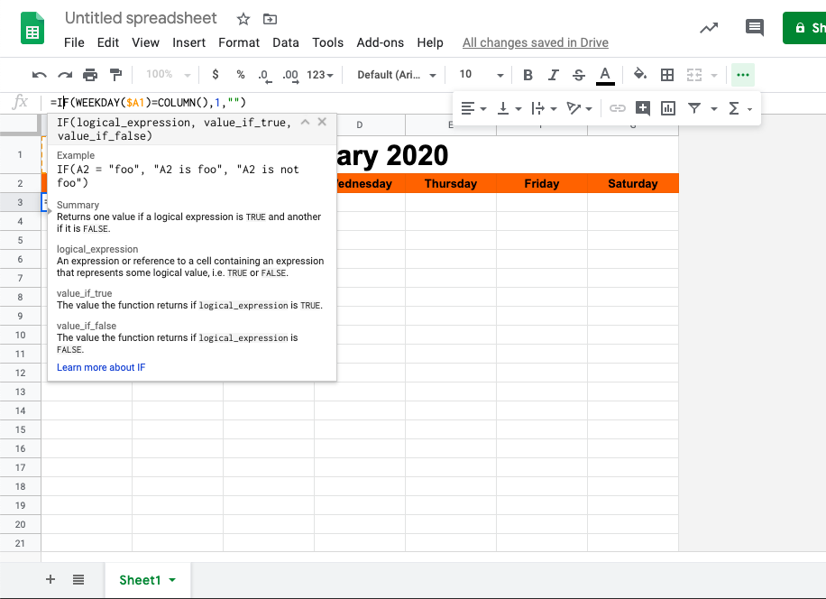Select the paint format roller icon
The height and width of the screenshot is (599, 826).
(115, 75)
